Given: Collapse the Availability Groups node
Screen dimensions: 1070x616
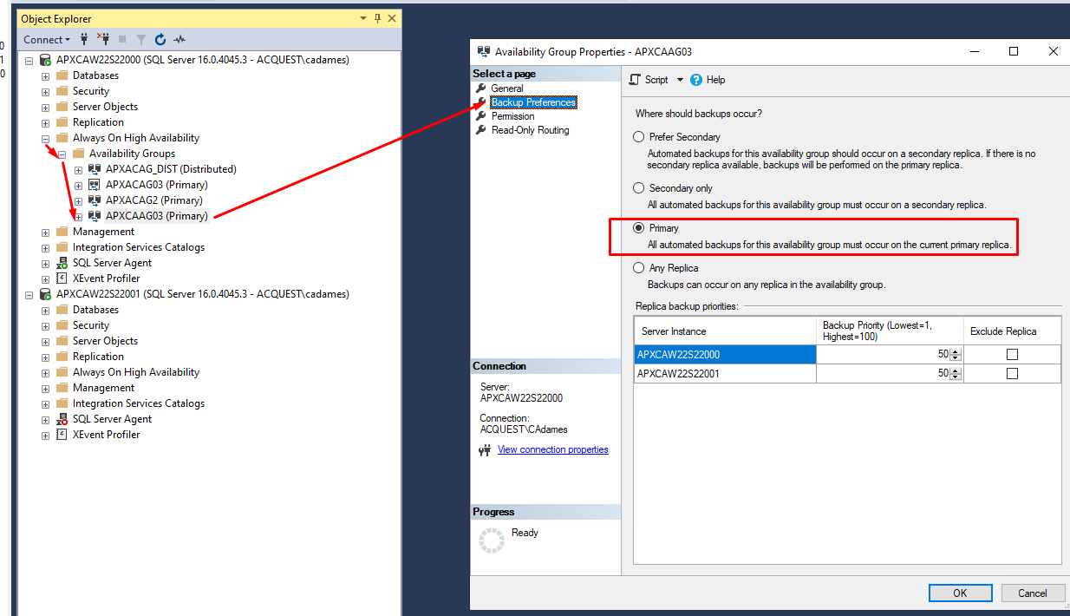Looking at the screenshot, I should pyautogui.click(x=62, y=154).
